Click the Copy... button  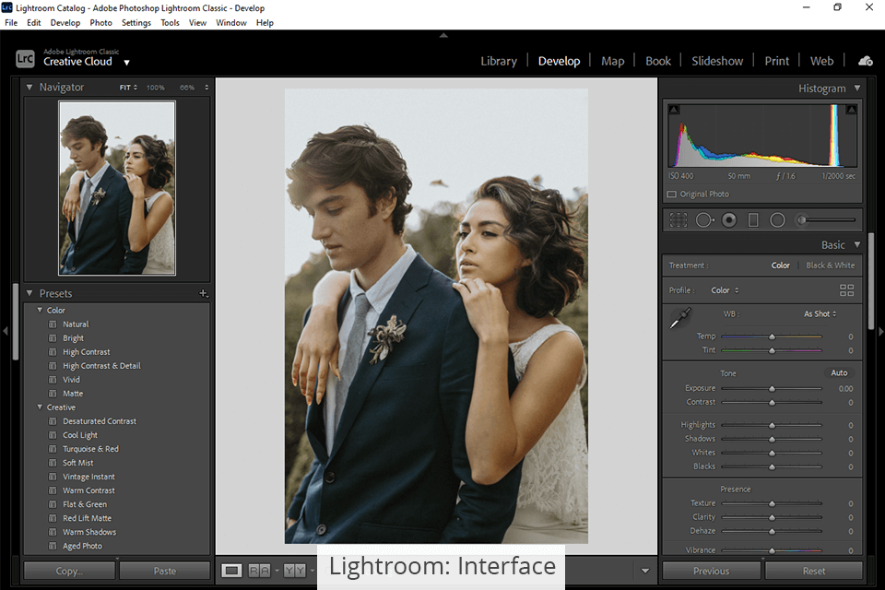(x=69, y=571)
